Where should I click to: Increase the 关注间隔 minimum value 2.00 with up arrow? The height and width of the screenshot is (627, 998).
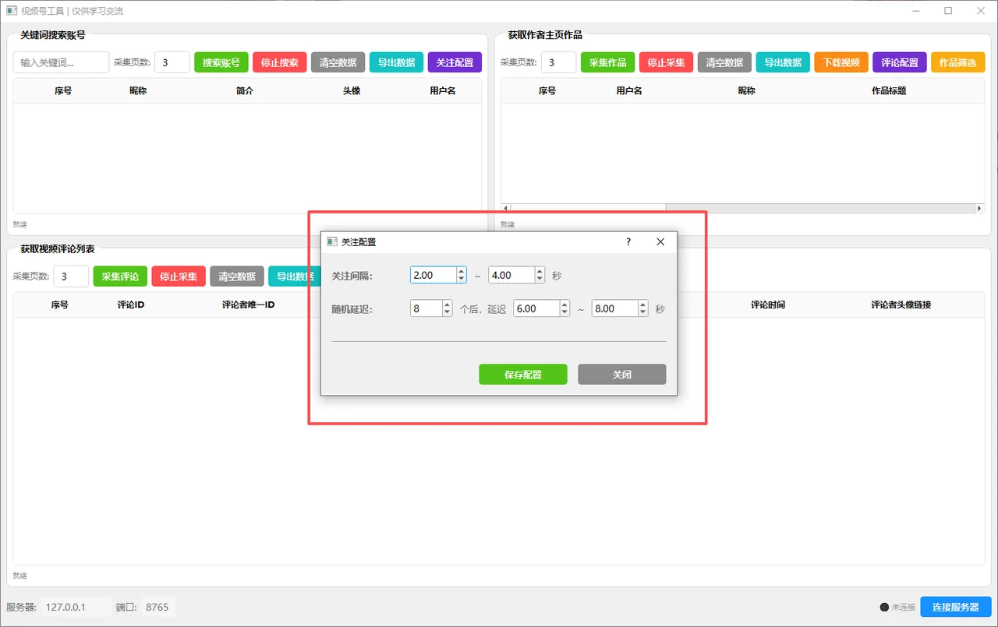(461, 271)
